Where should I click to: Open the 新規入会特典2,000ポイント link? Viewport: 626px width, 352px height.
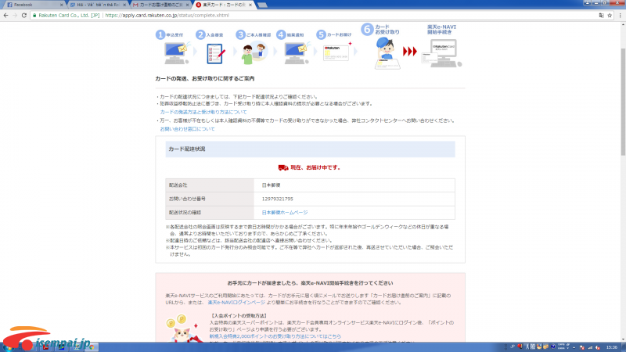[x=275, y=336]
